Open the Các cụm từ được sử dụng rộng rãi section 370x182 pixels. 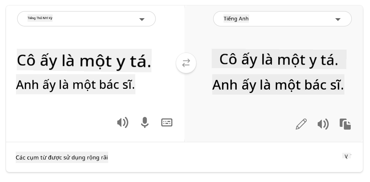(x=62, y=157)
